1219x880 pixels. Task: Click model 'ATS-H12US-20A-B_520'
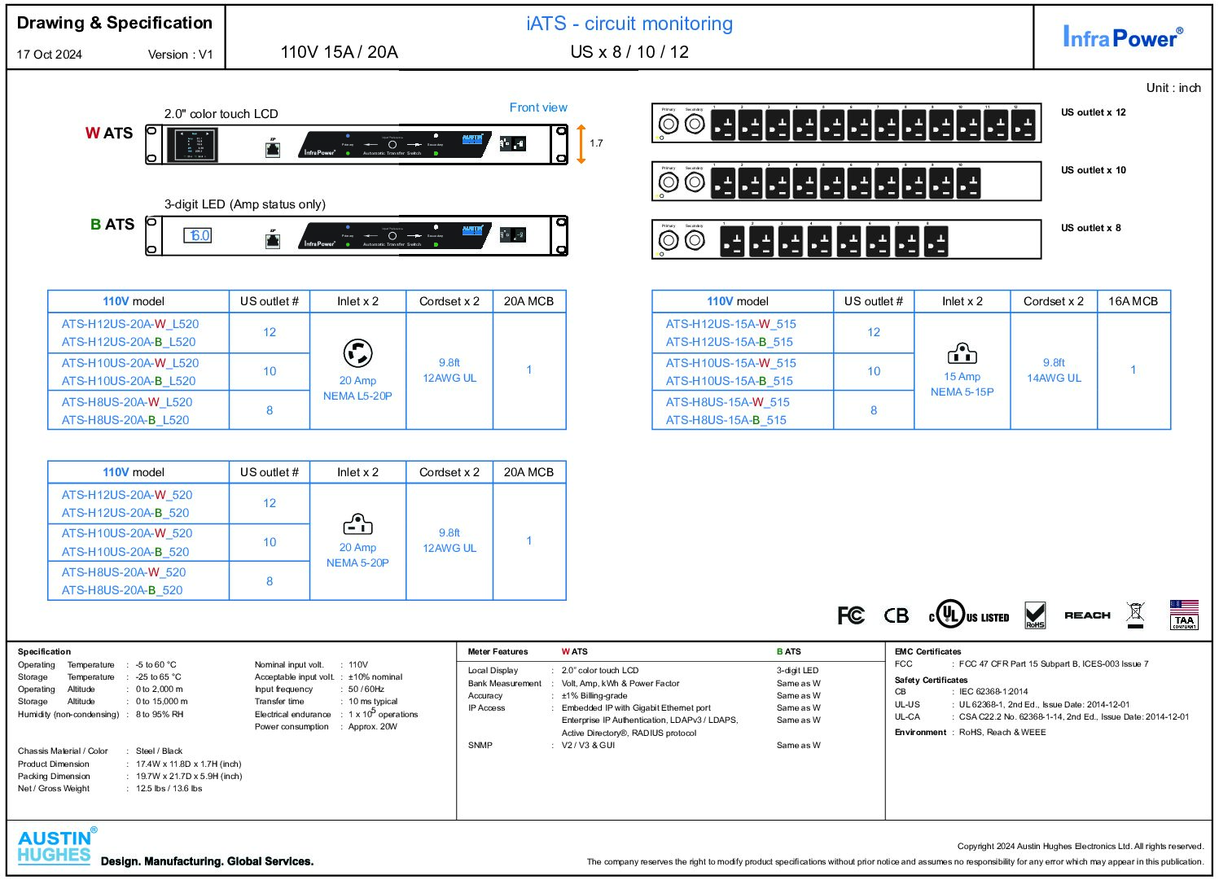[125, 513]
